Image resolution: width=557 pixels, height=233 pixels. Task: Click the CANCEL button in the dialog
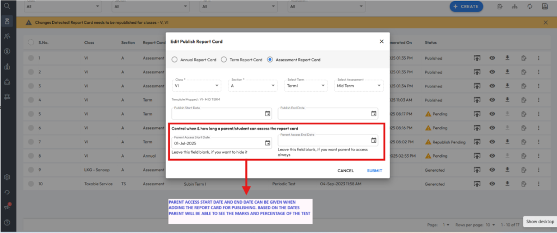[345, 171]
